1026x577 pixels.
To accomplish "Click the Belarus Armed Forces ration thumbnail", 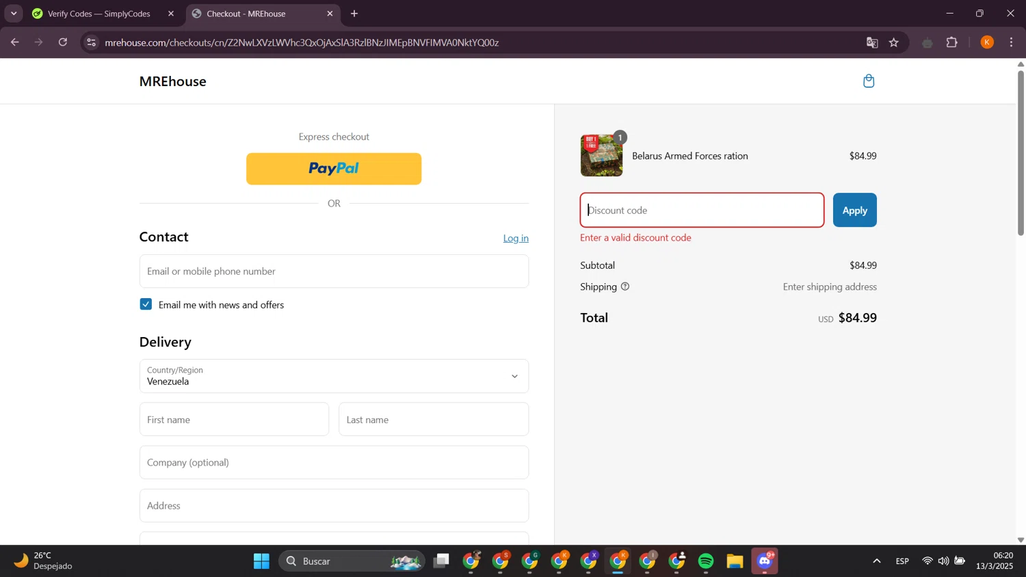I will [601, 155].
